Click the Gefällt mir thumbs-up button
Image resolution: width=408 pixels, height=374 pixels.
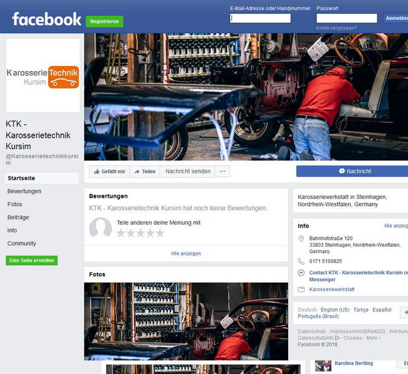[x=109, y=171]
